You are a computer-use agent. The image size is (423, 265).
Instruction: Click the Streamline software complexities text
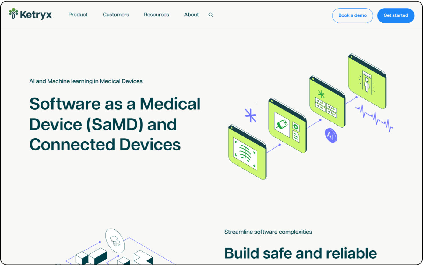(x=268, y=232)
